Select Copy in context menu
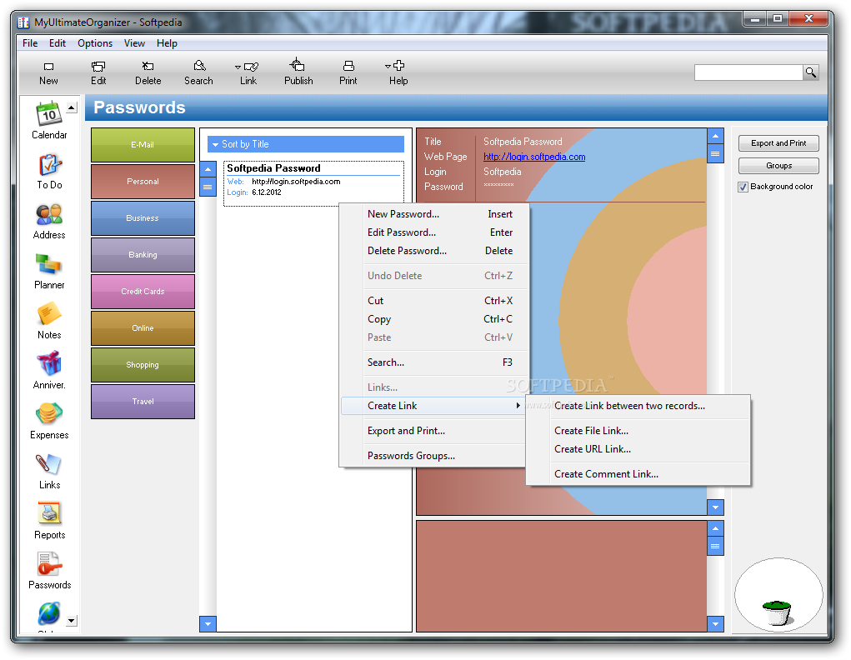851x660 pixels. click(433, 319)
